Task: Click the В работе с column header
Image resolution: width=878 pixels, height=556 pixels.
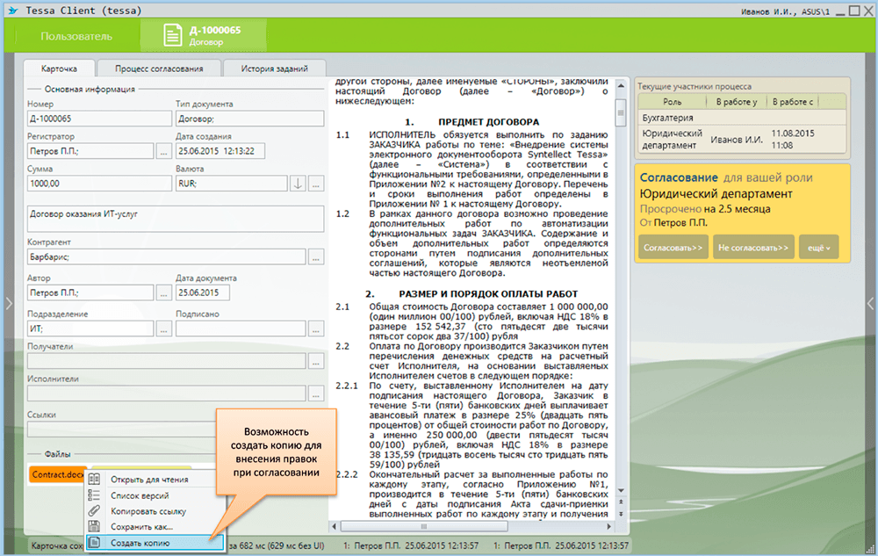Action: (x=792, y=102)
